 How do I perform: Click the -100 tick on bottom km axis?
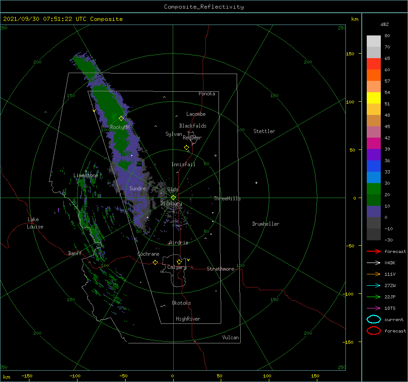tap(75, 376)
